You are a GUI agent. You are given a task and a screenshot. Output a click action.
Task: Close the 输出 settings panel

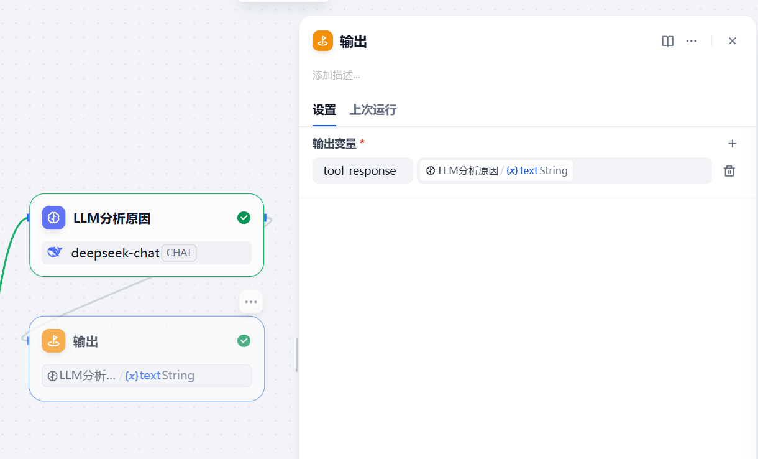coord(732,41)
